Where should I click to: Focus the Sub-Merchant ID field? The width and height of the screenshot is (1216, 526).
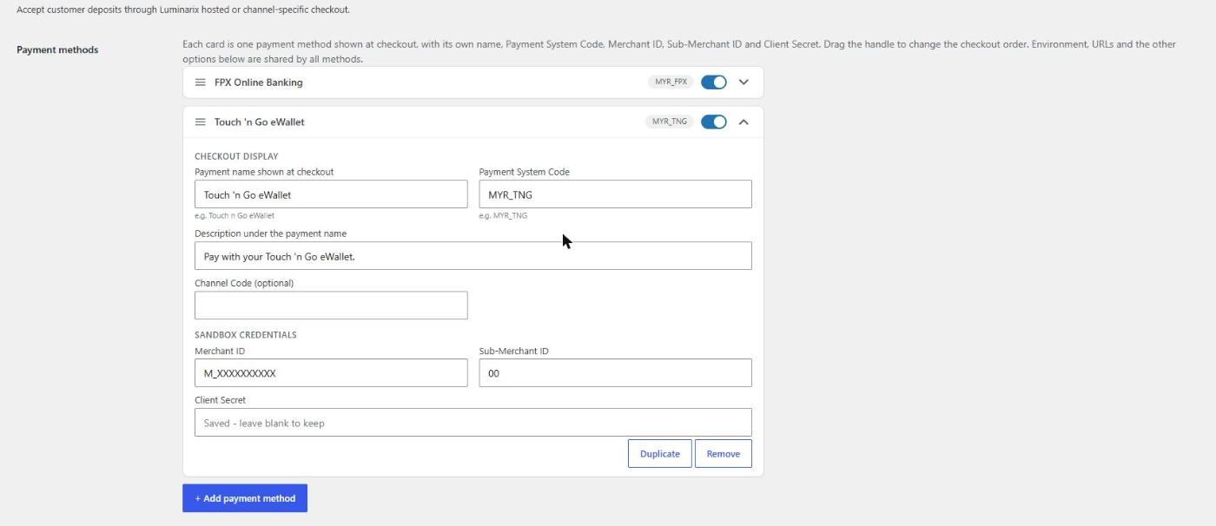click(x=615, y=373)
